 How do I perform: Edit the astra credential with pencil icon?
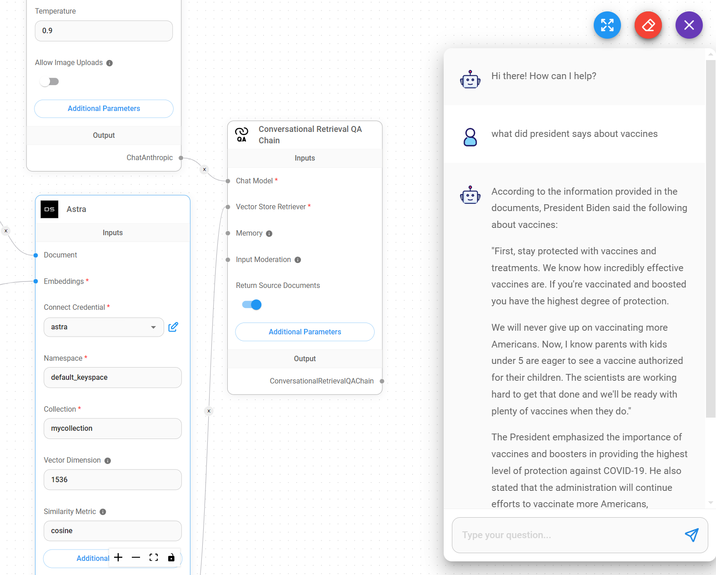click(x=173, y=327)
